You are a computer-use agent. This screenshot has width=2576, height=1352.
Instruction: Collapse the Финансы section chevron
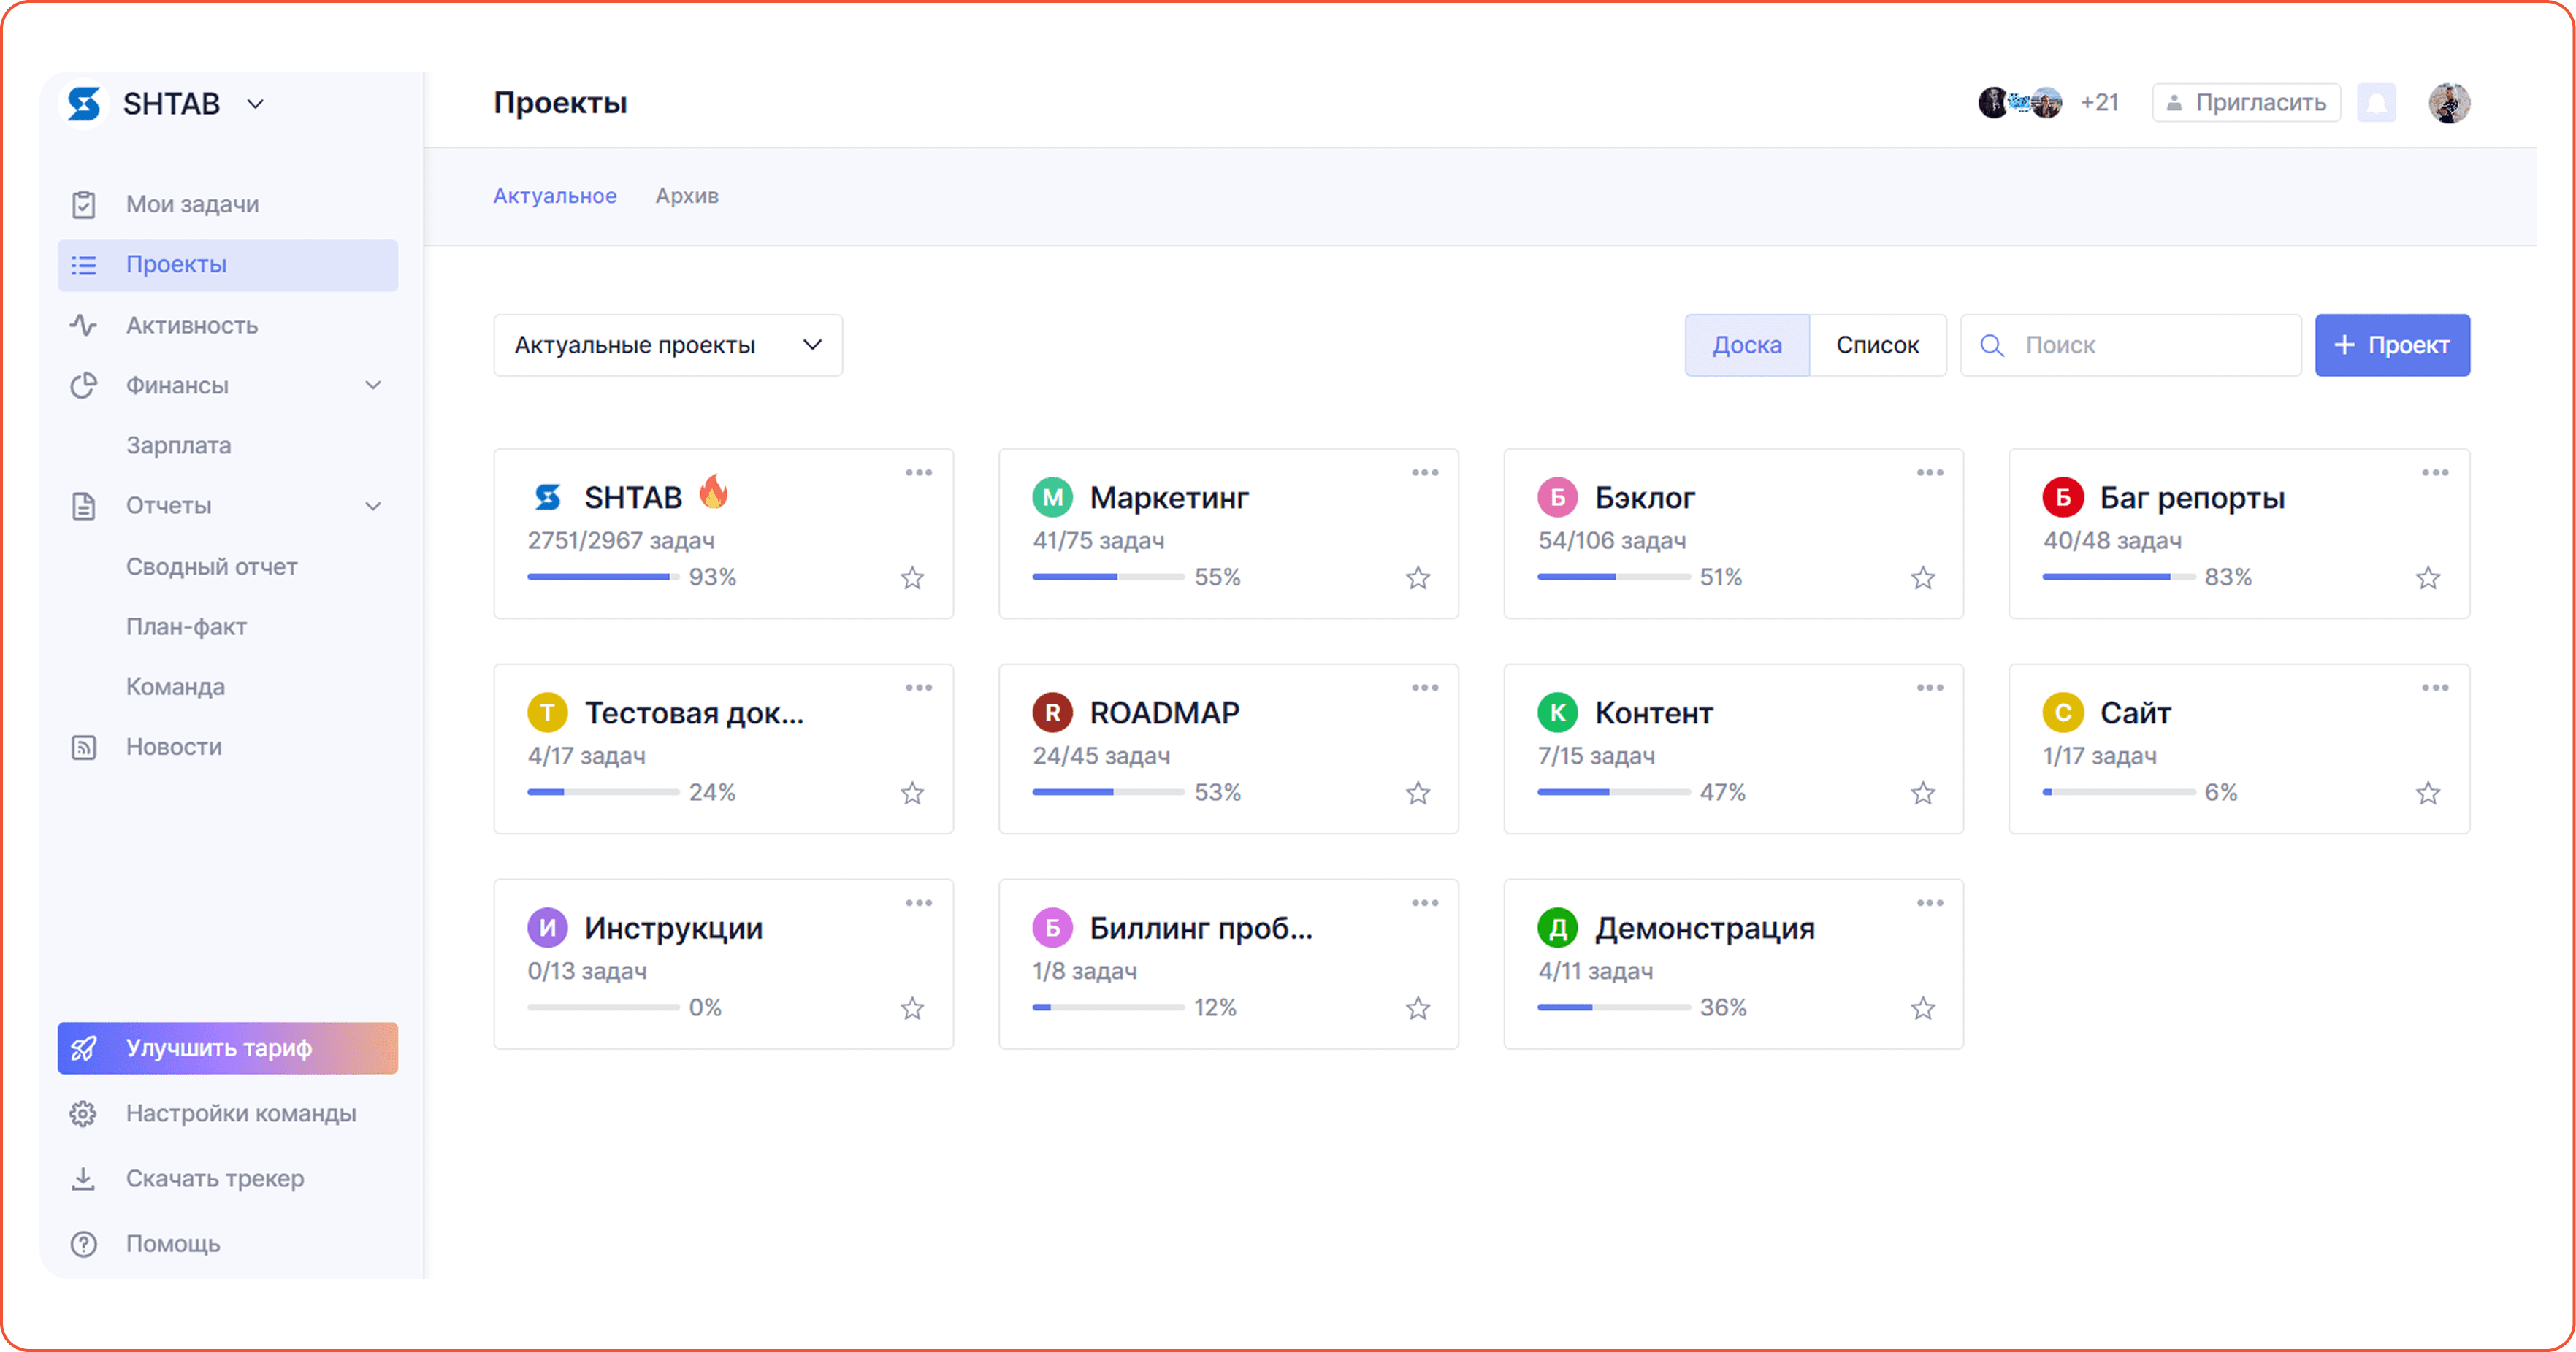click(373, 385)
